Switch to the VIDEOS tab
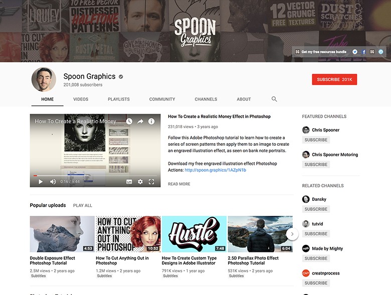 coord(81,99)
